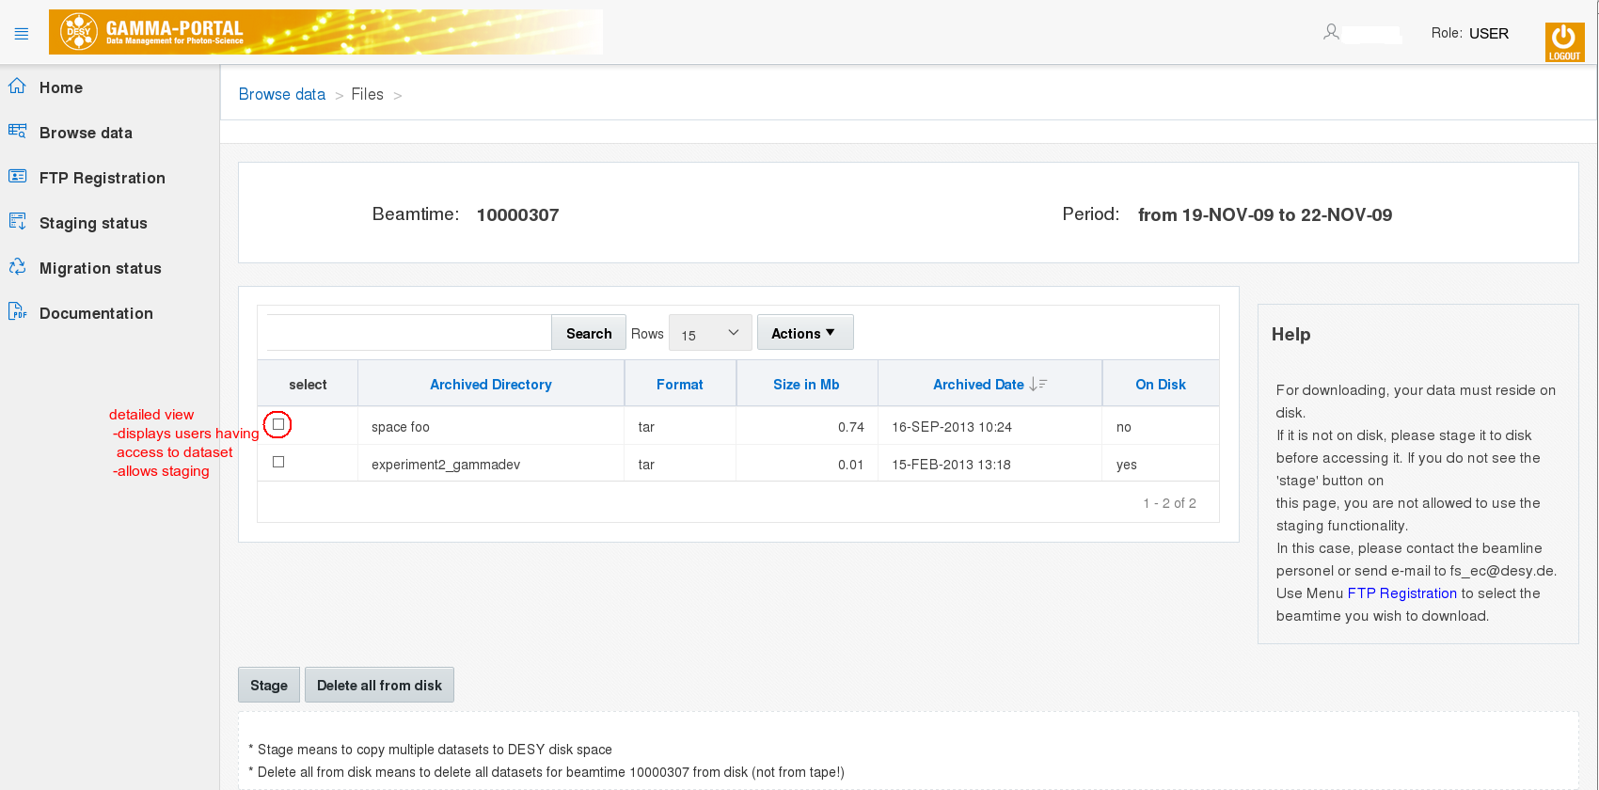The width and height of the screenshot is (1599, 790).
Task: Click the hamburger menu icon
Action: (22, 34)
